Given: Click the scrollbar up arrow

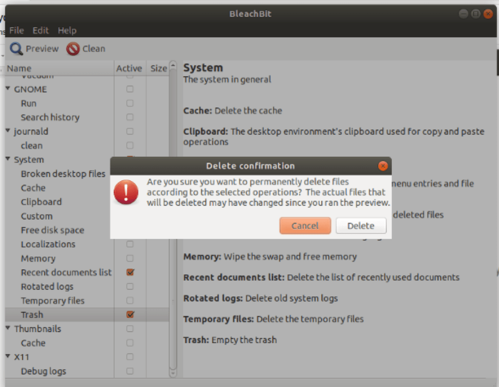Looking at the screenshot, I should [x=173, y=65].
